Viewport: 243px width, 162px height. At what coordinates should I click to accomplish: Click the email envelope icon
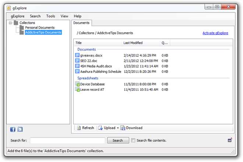tap(20, 129)
